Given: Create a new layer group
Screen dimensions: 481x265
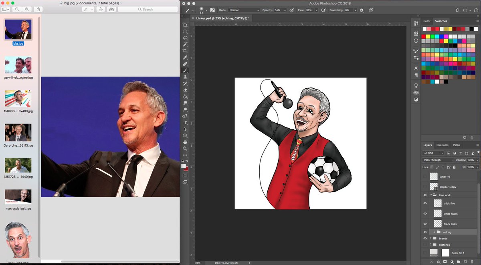Looking at the screenshot, I should pos(458,261).
